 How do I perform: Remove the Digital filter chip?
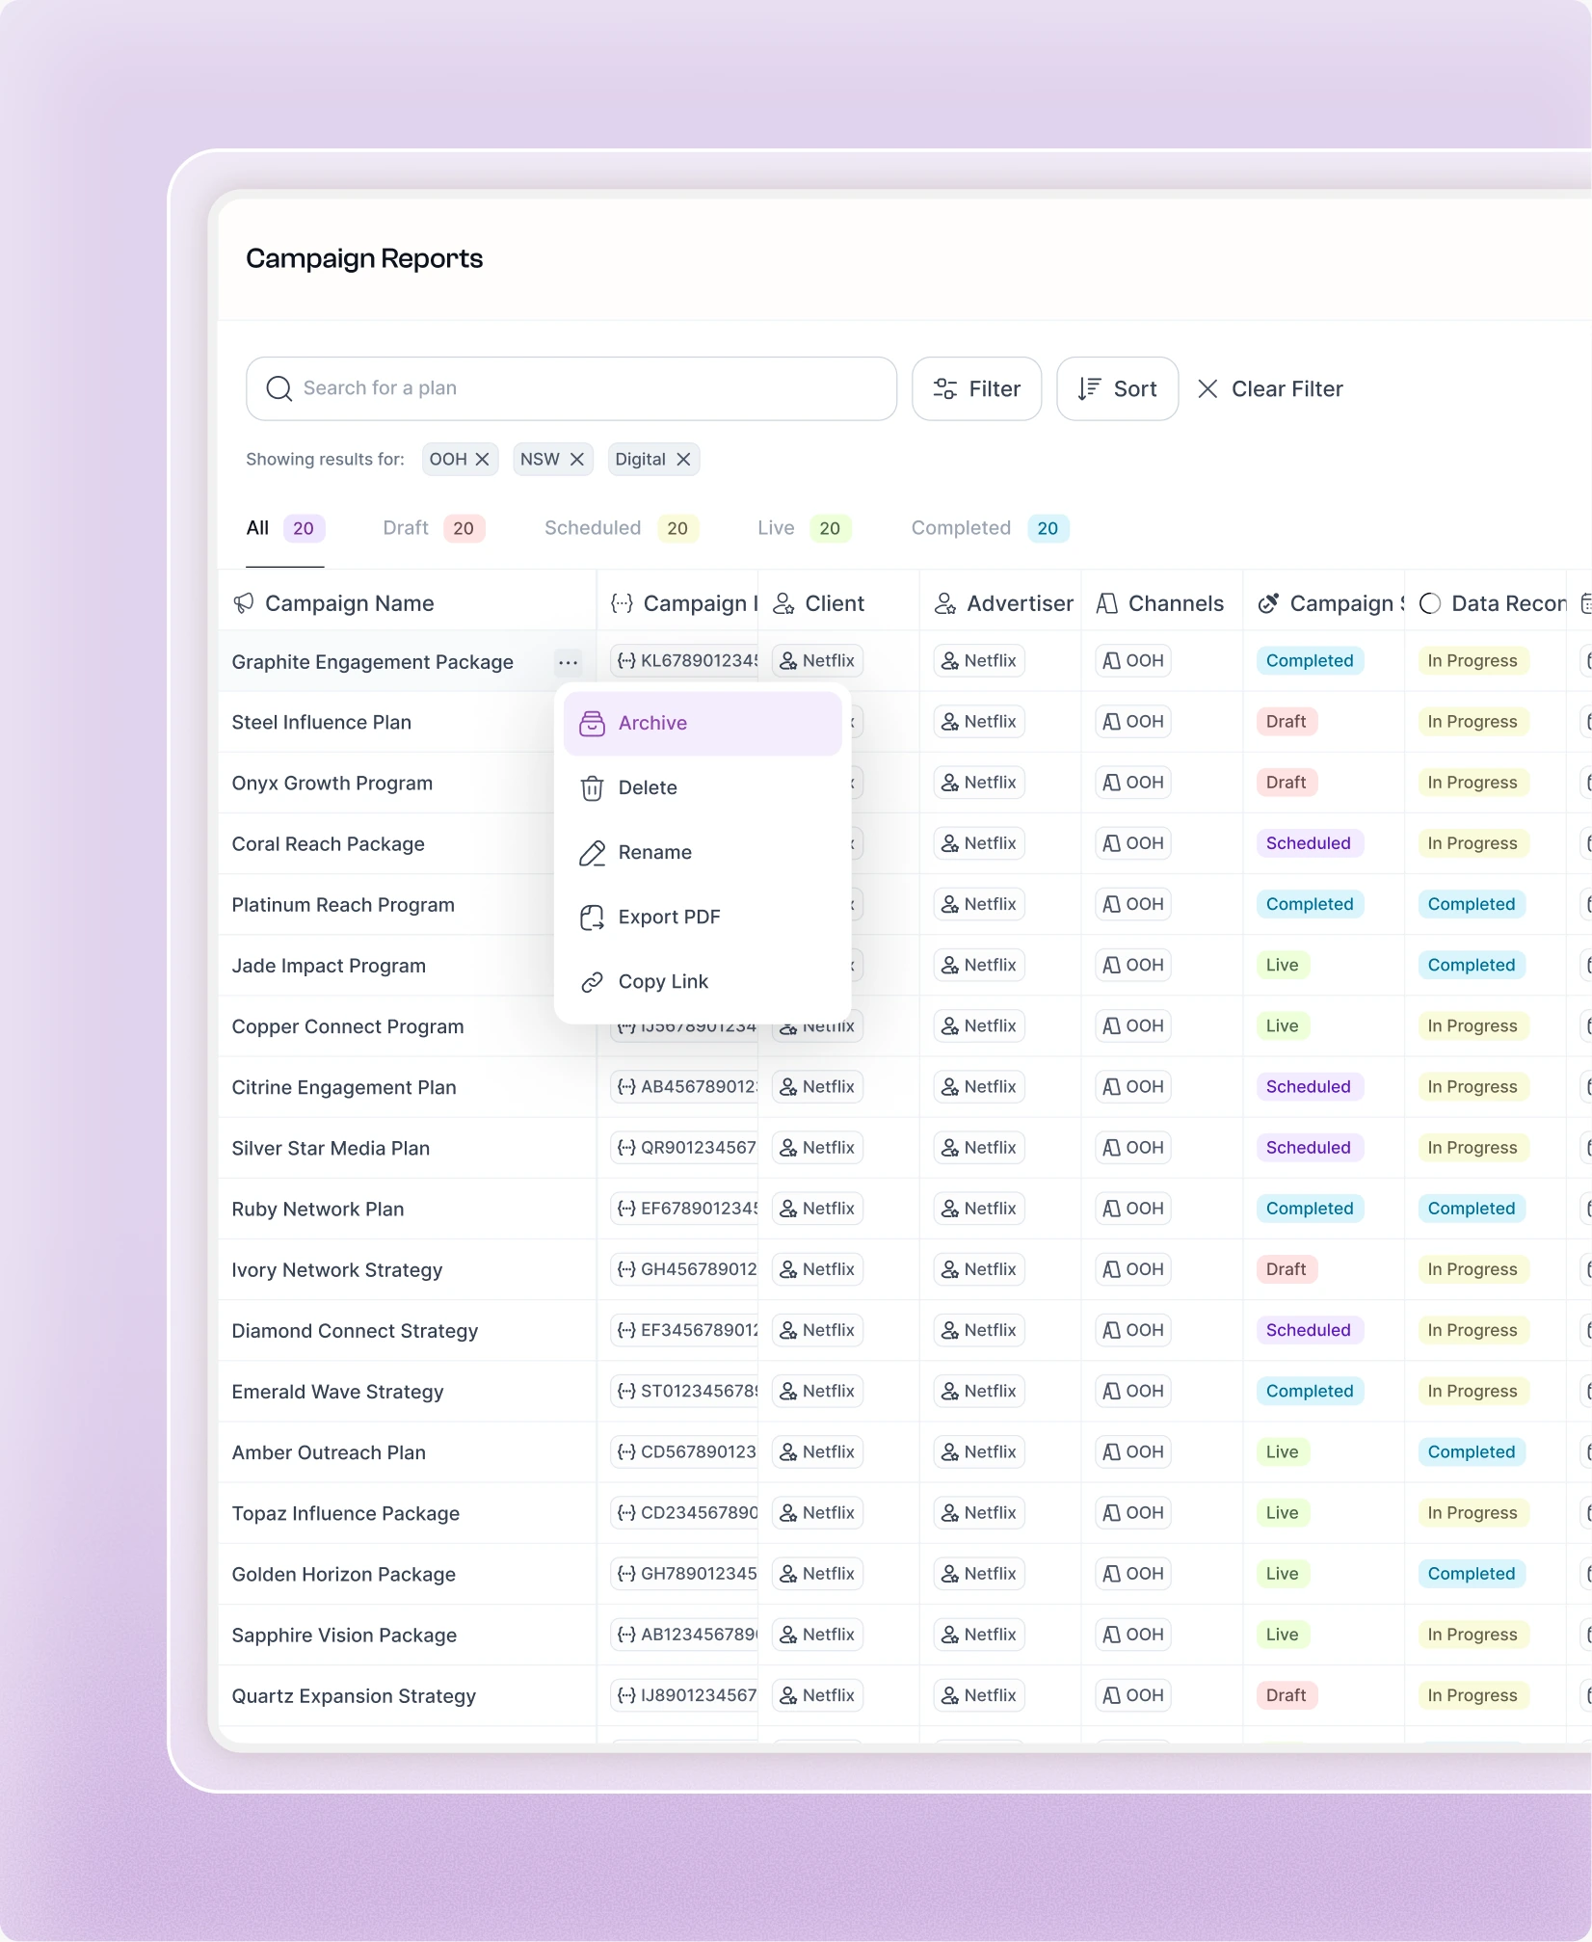[683, 460]
